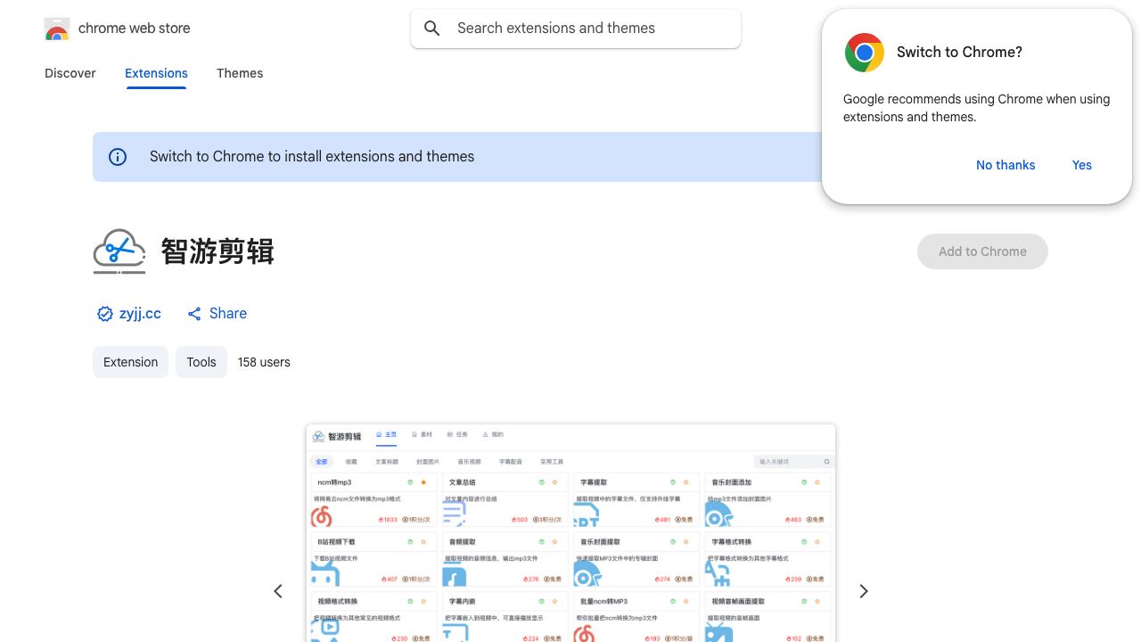This screenshot has height=642, width=1141.
Task: Click the chrome web store title text
Action: tap(135, 29)
